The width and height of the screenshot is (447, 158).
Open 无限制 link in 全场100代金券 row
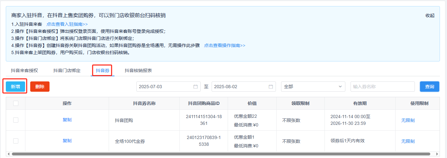[x=408, y=141]
